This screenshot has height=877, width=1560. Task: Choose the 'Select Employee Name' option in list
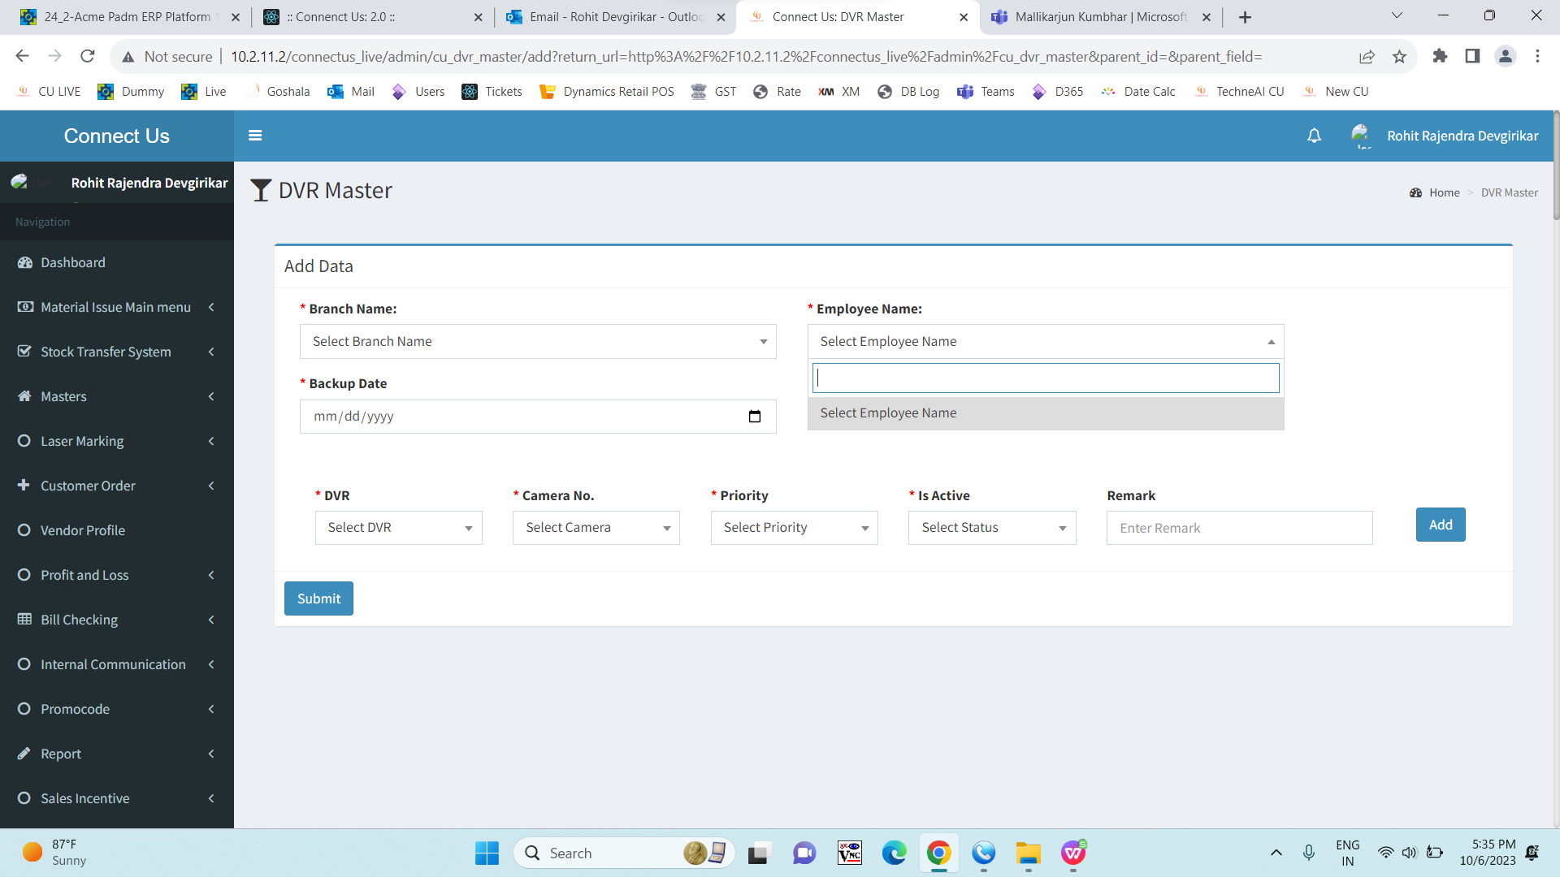click(1046, 413)
